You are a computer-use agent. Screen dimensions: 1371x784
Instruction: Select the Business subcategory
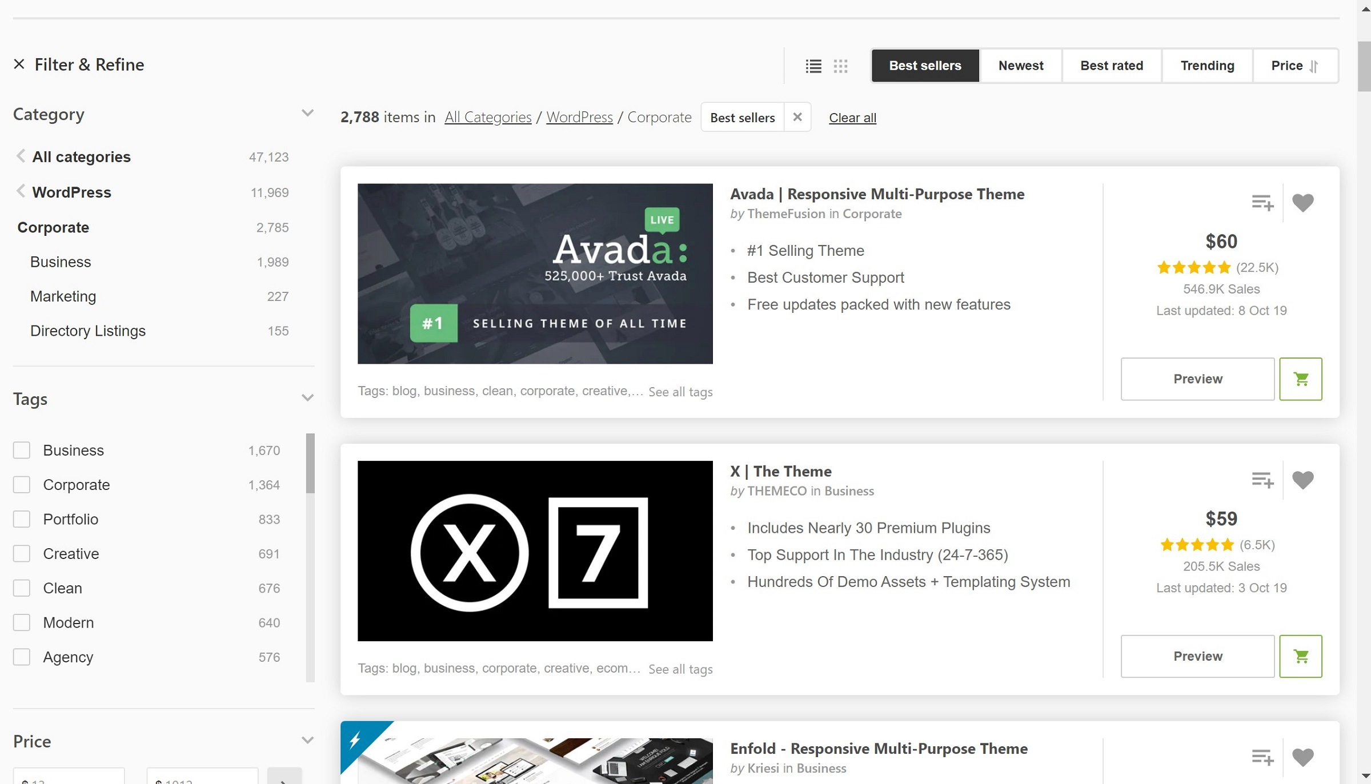[x=60, y=262]
